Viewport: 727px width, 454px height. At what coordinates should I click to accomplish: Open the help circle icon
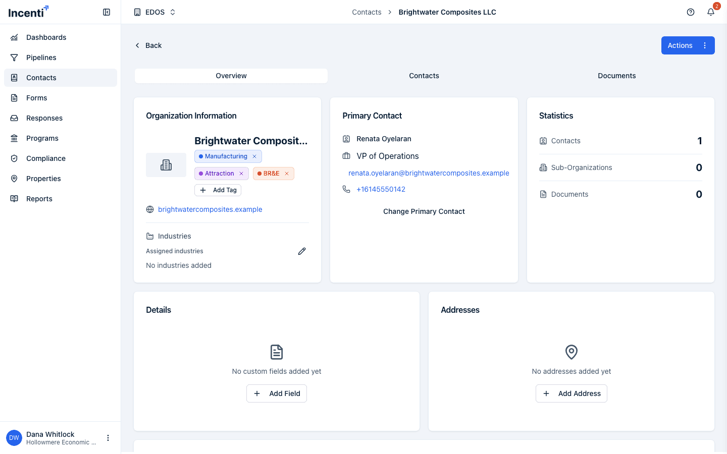coord(691,12)
